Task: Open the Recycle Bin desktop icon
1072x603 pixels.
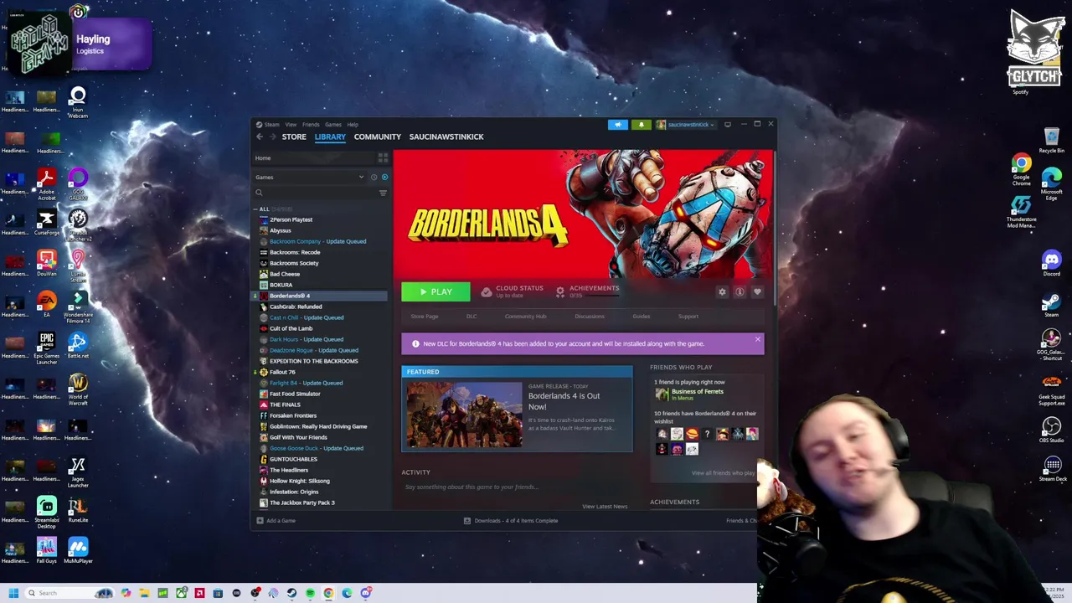Action: (1052, 141)
